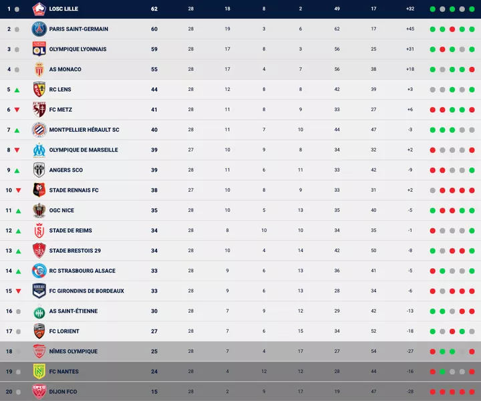The width and height of the screenshot is (481, 401).
Task: Click the red down arrow beside FC Metz
Action: point(17,110)
